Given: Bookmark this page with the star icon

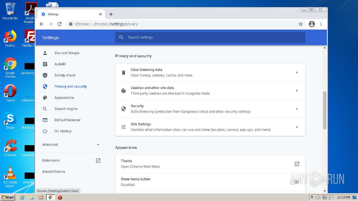Looking at the screenshot, I should point(301,24).
